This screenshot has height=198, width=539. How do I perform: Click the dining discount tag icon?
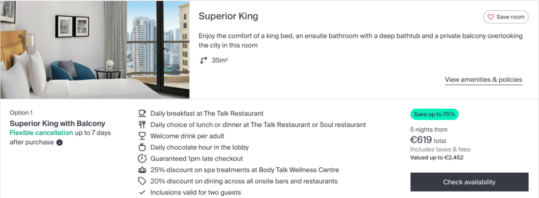[142, 181]
